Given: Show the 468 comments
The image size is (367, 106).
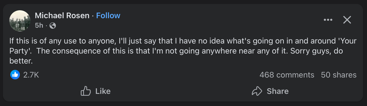Looking at the screenshot, I should pyautogui.click(x=287, y=75).
